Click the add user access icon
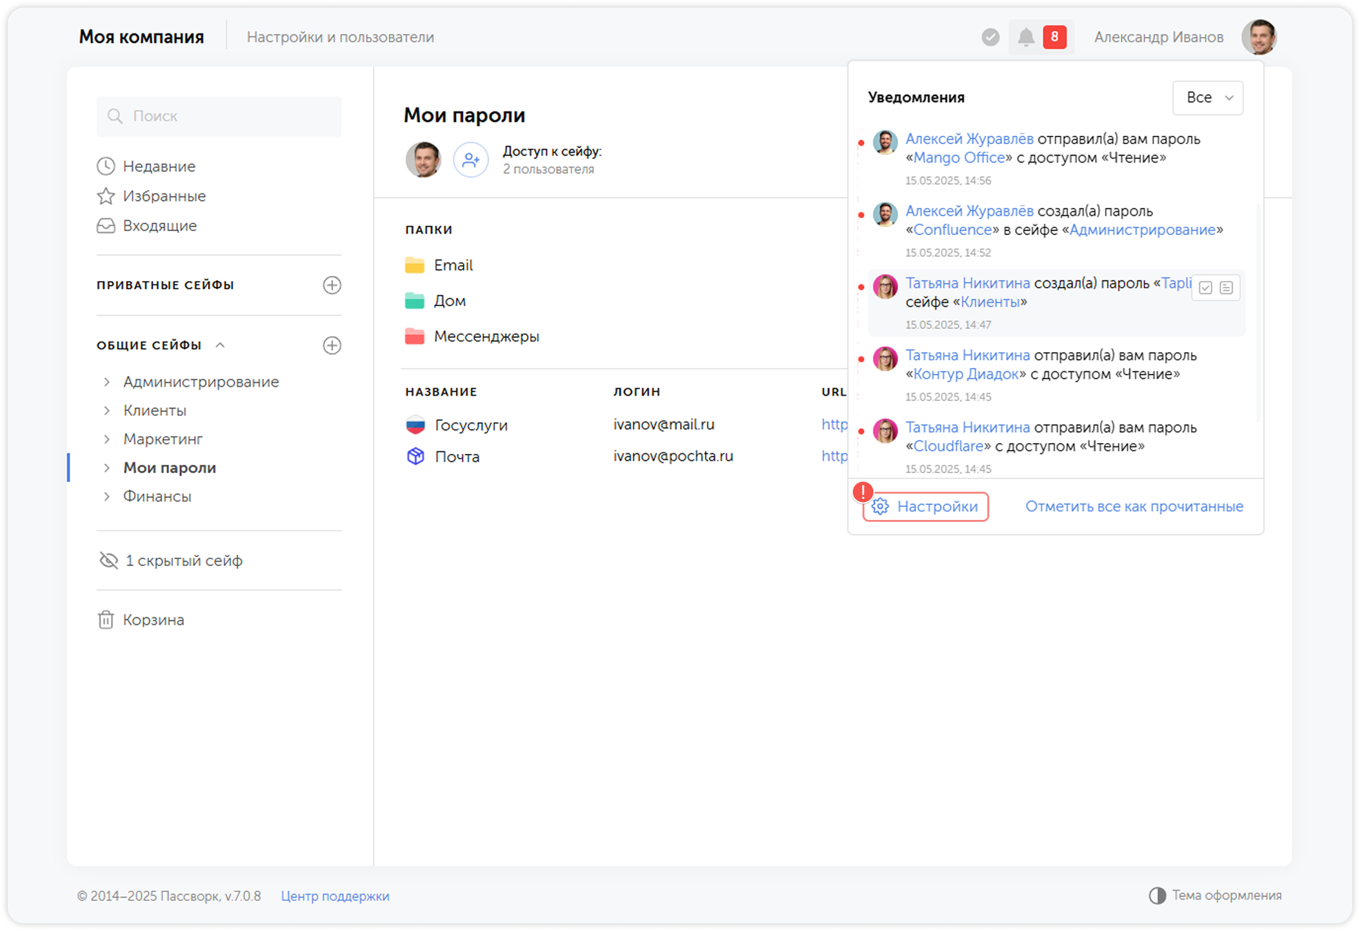Screen dimensions: 1360x931 471,159
